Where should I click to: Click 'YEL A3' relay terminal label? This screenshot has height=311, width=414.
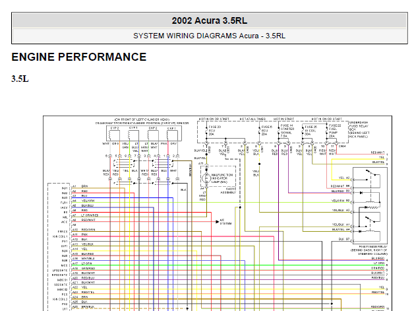344,178
